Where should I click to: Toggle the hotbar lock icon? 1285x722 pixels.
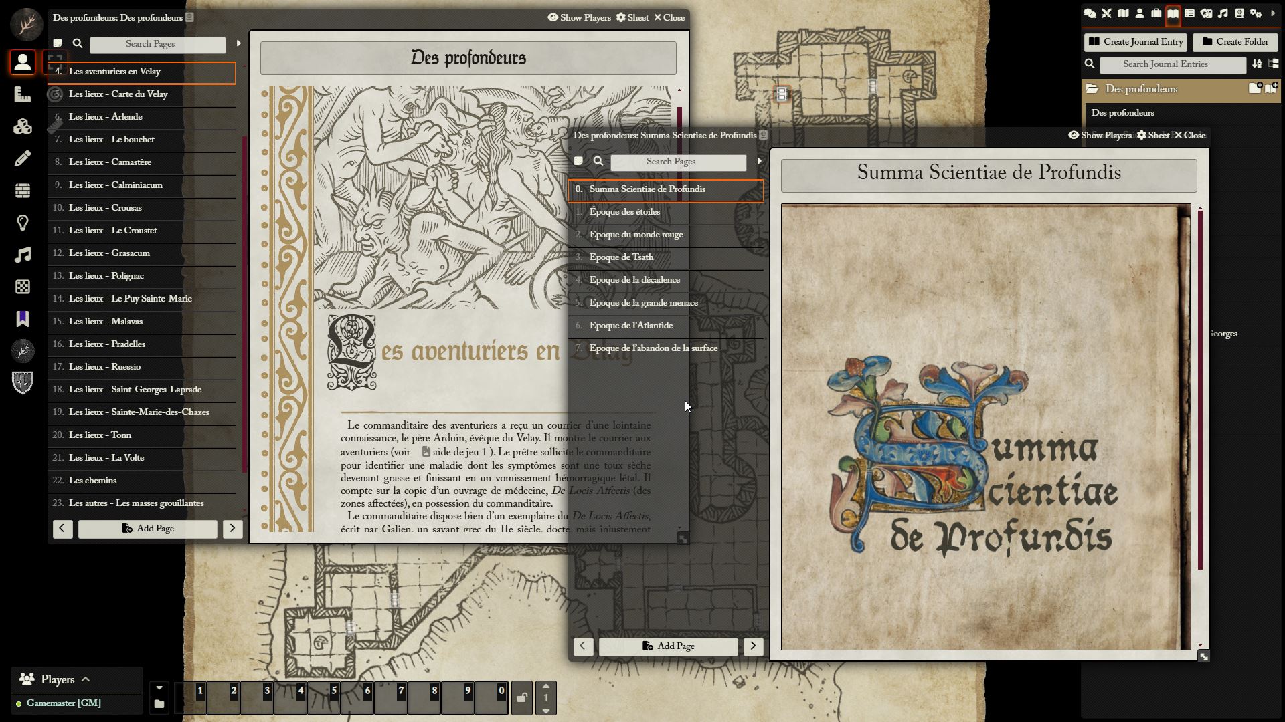pos(522,698)
